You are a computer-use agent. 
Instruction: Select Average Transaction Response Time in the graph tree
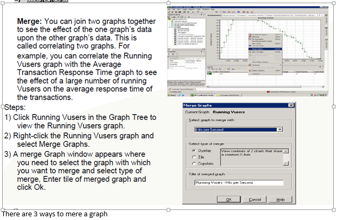[191, 36]
